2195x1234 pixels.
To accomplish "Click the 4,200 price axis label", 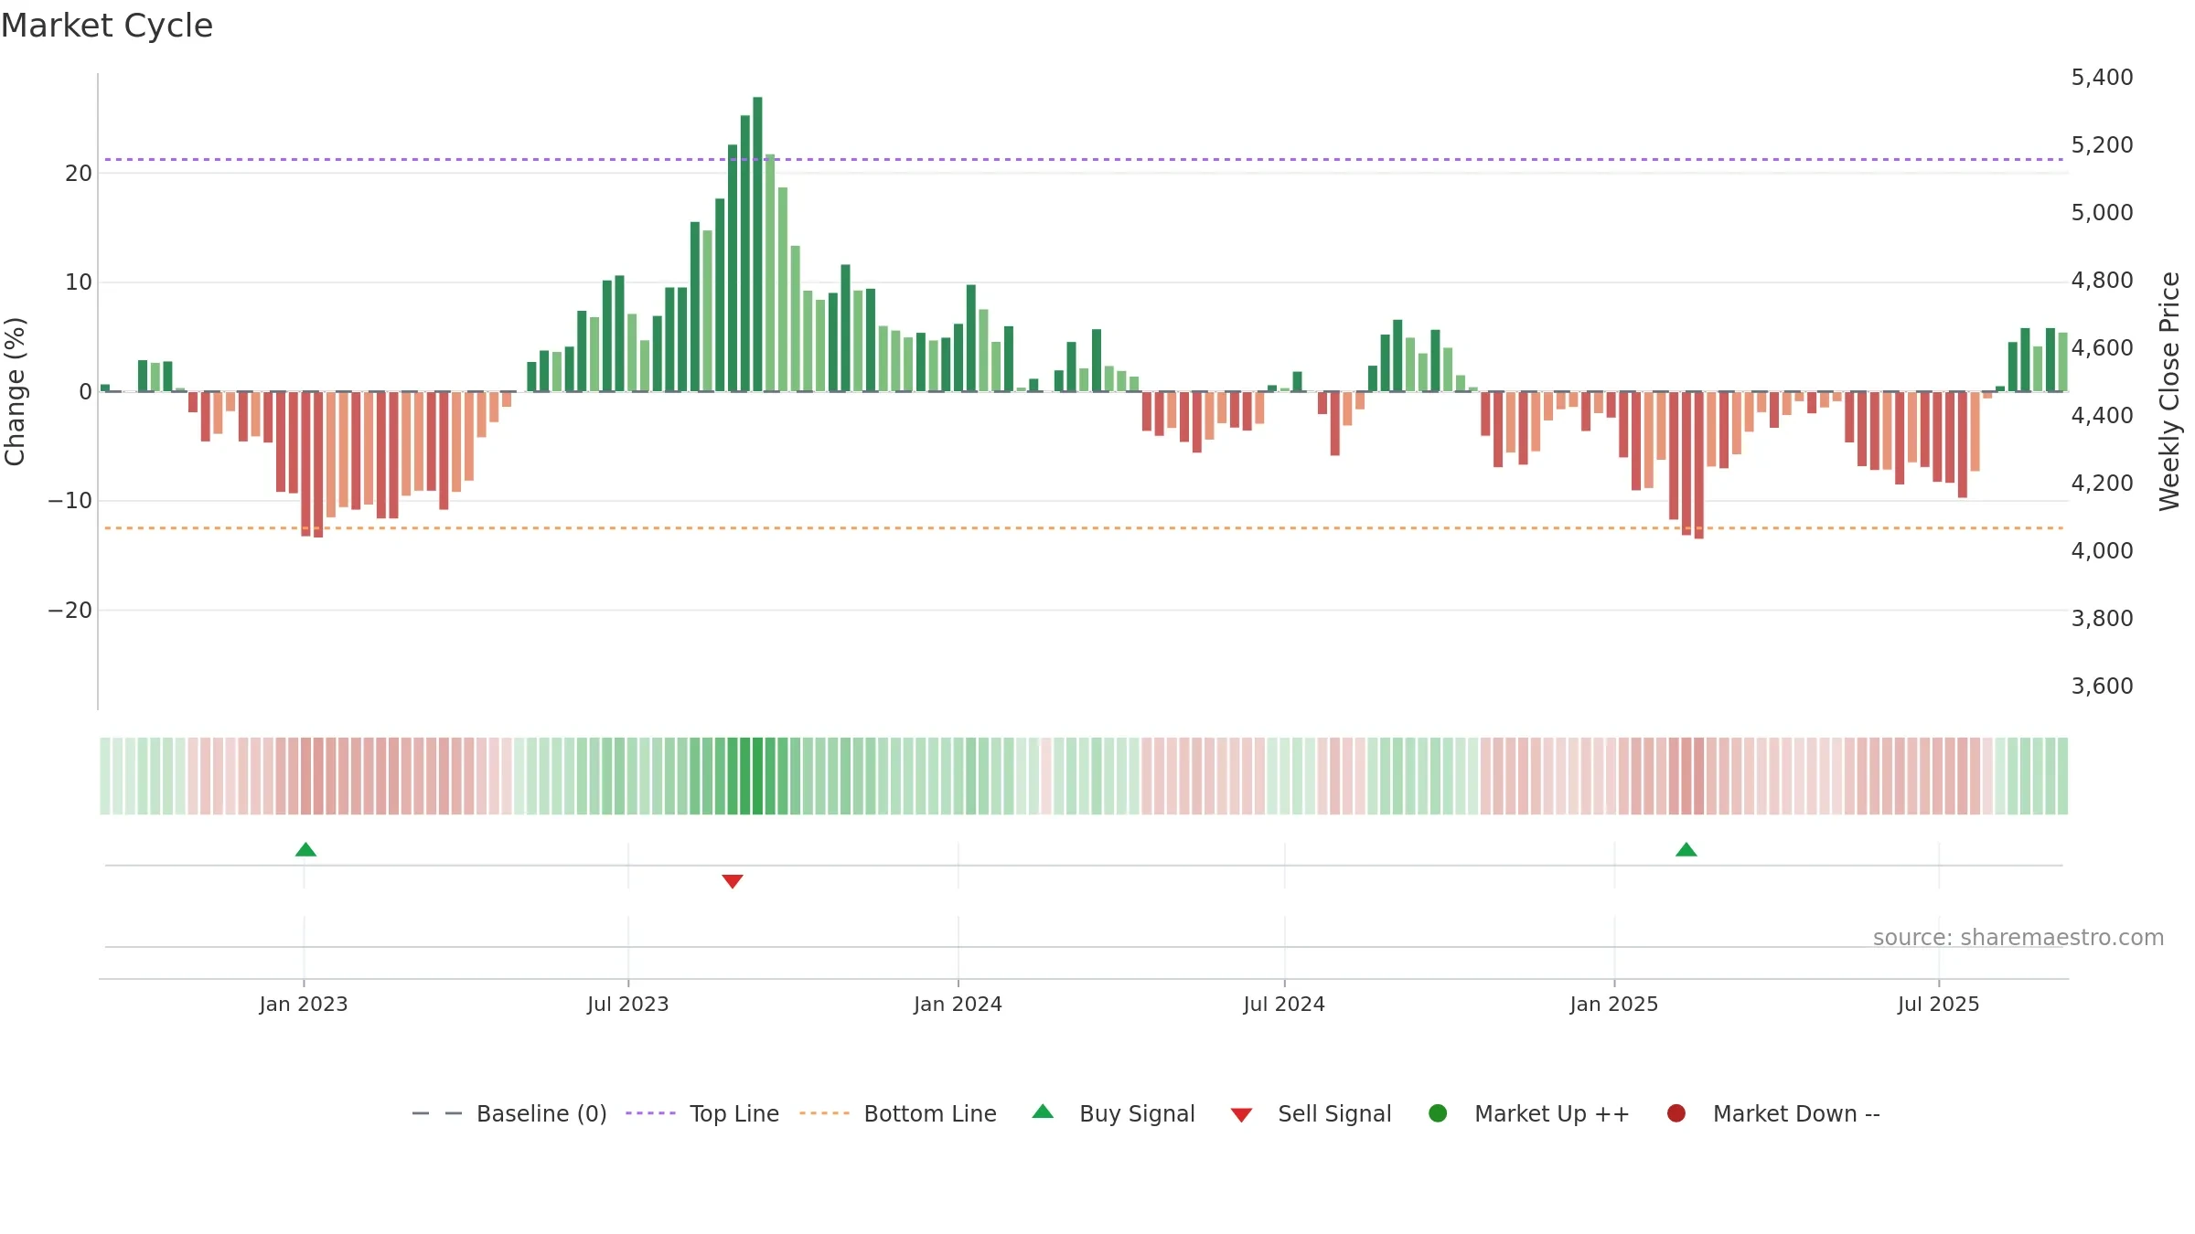I will tap(2102, 484).
